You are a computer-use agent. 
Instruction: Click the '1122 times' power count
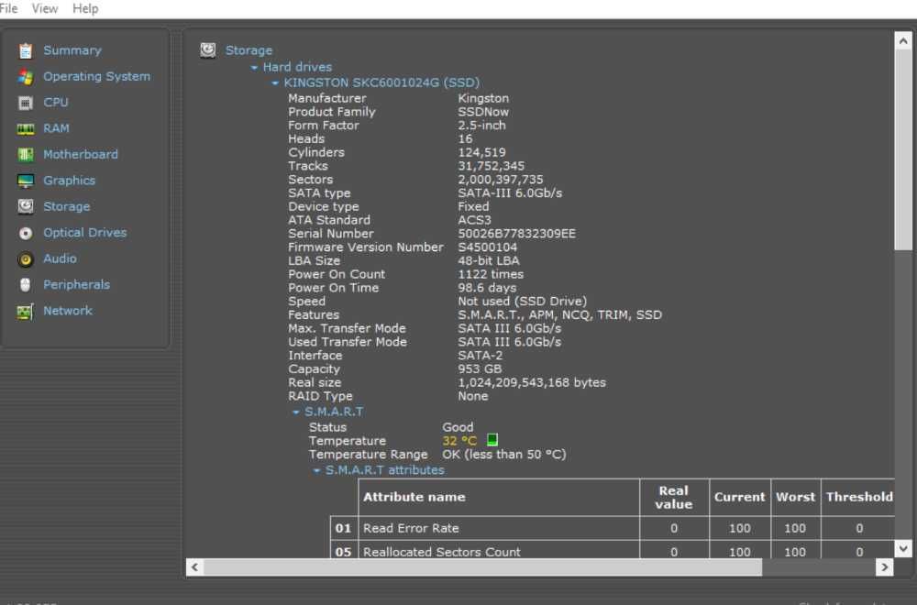pos(491,274)
